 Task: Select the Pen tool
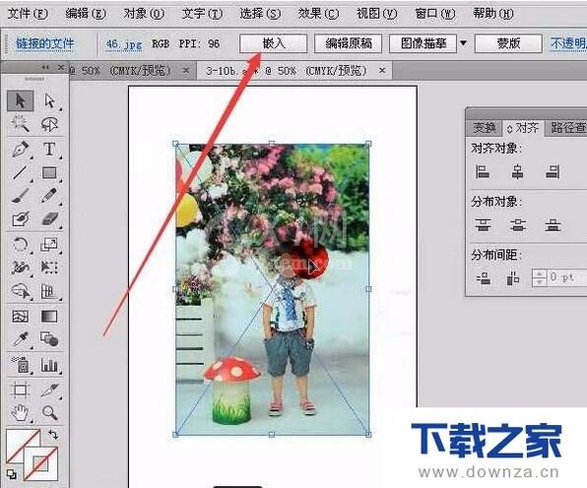(21, 149)
